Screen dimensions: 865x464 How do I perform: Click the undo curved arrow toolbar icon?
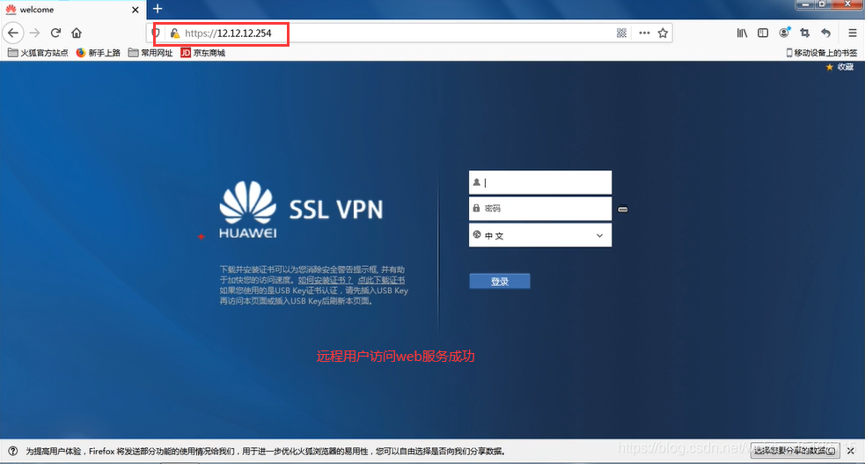[x=825, y=33]
